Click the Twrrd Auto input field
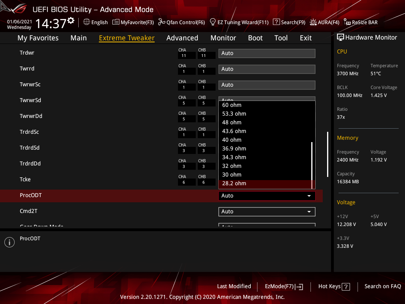Viewport: 405px width, 304px height. click(x=267, y=69)
